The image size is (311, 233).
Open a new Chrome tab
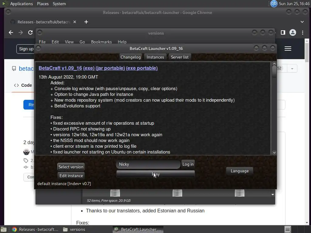click(86, 22)
